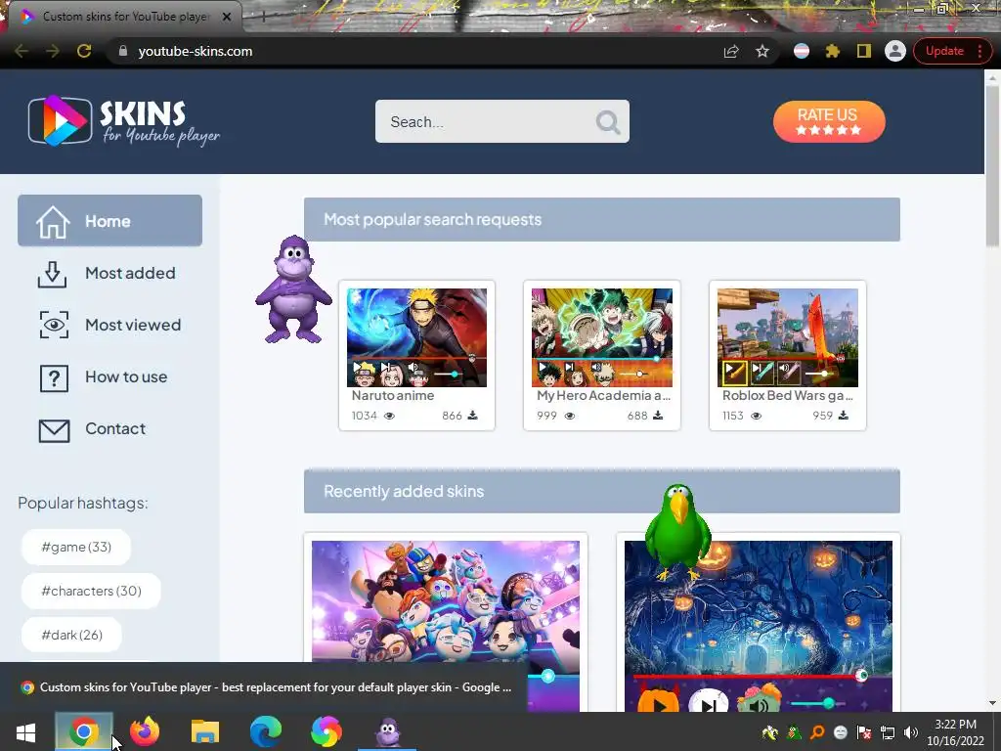Open the Windows Start menu
The width and height of the screenshot is (1001, 751).
pos(25,731)
